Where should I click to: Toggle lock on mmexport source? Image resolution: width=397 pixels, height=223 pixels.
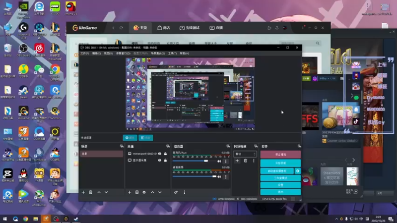pos(165,154)
